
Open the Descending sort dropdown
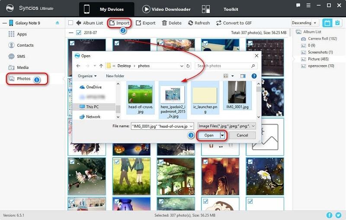[304, 23]
